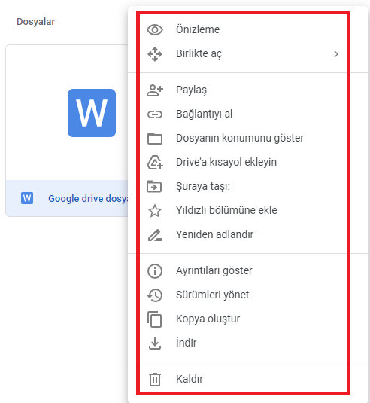Click the Google drive dosya file name
370x403 pixels.
[x=88, y=199]
